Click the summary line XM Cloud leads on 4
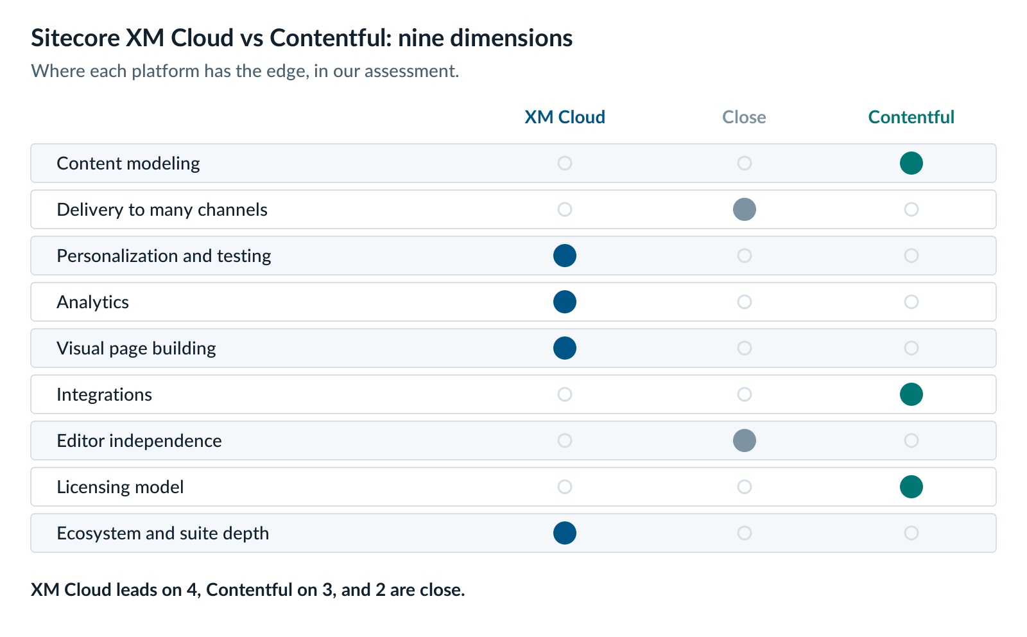This screenshot has width=1027, height=637. [x=248, y=589]
